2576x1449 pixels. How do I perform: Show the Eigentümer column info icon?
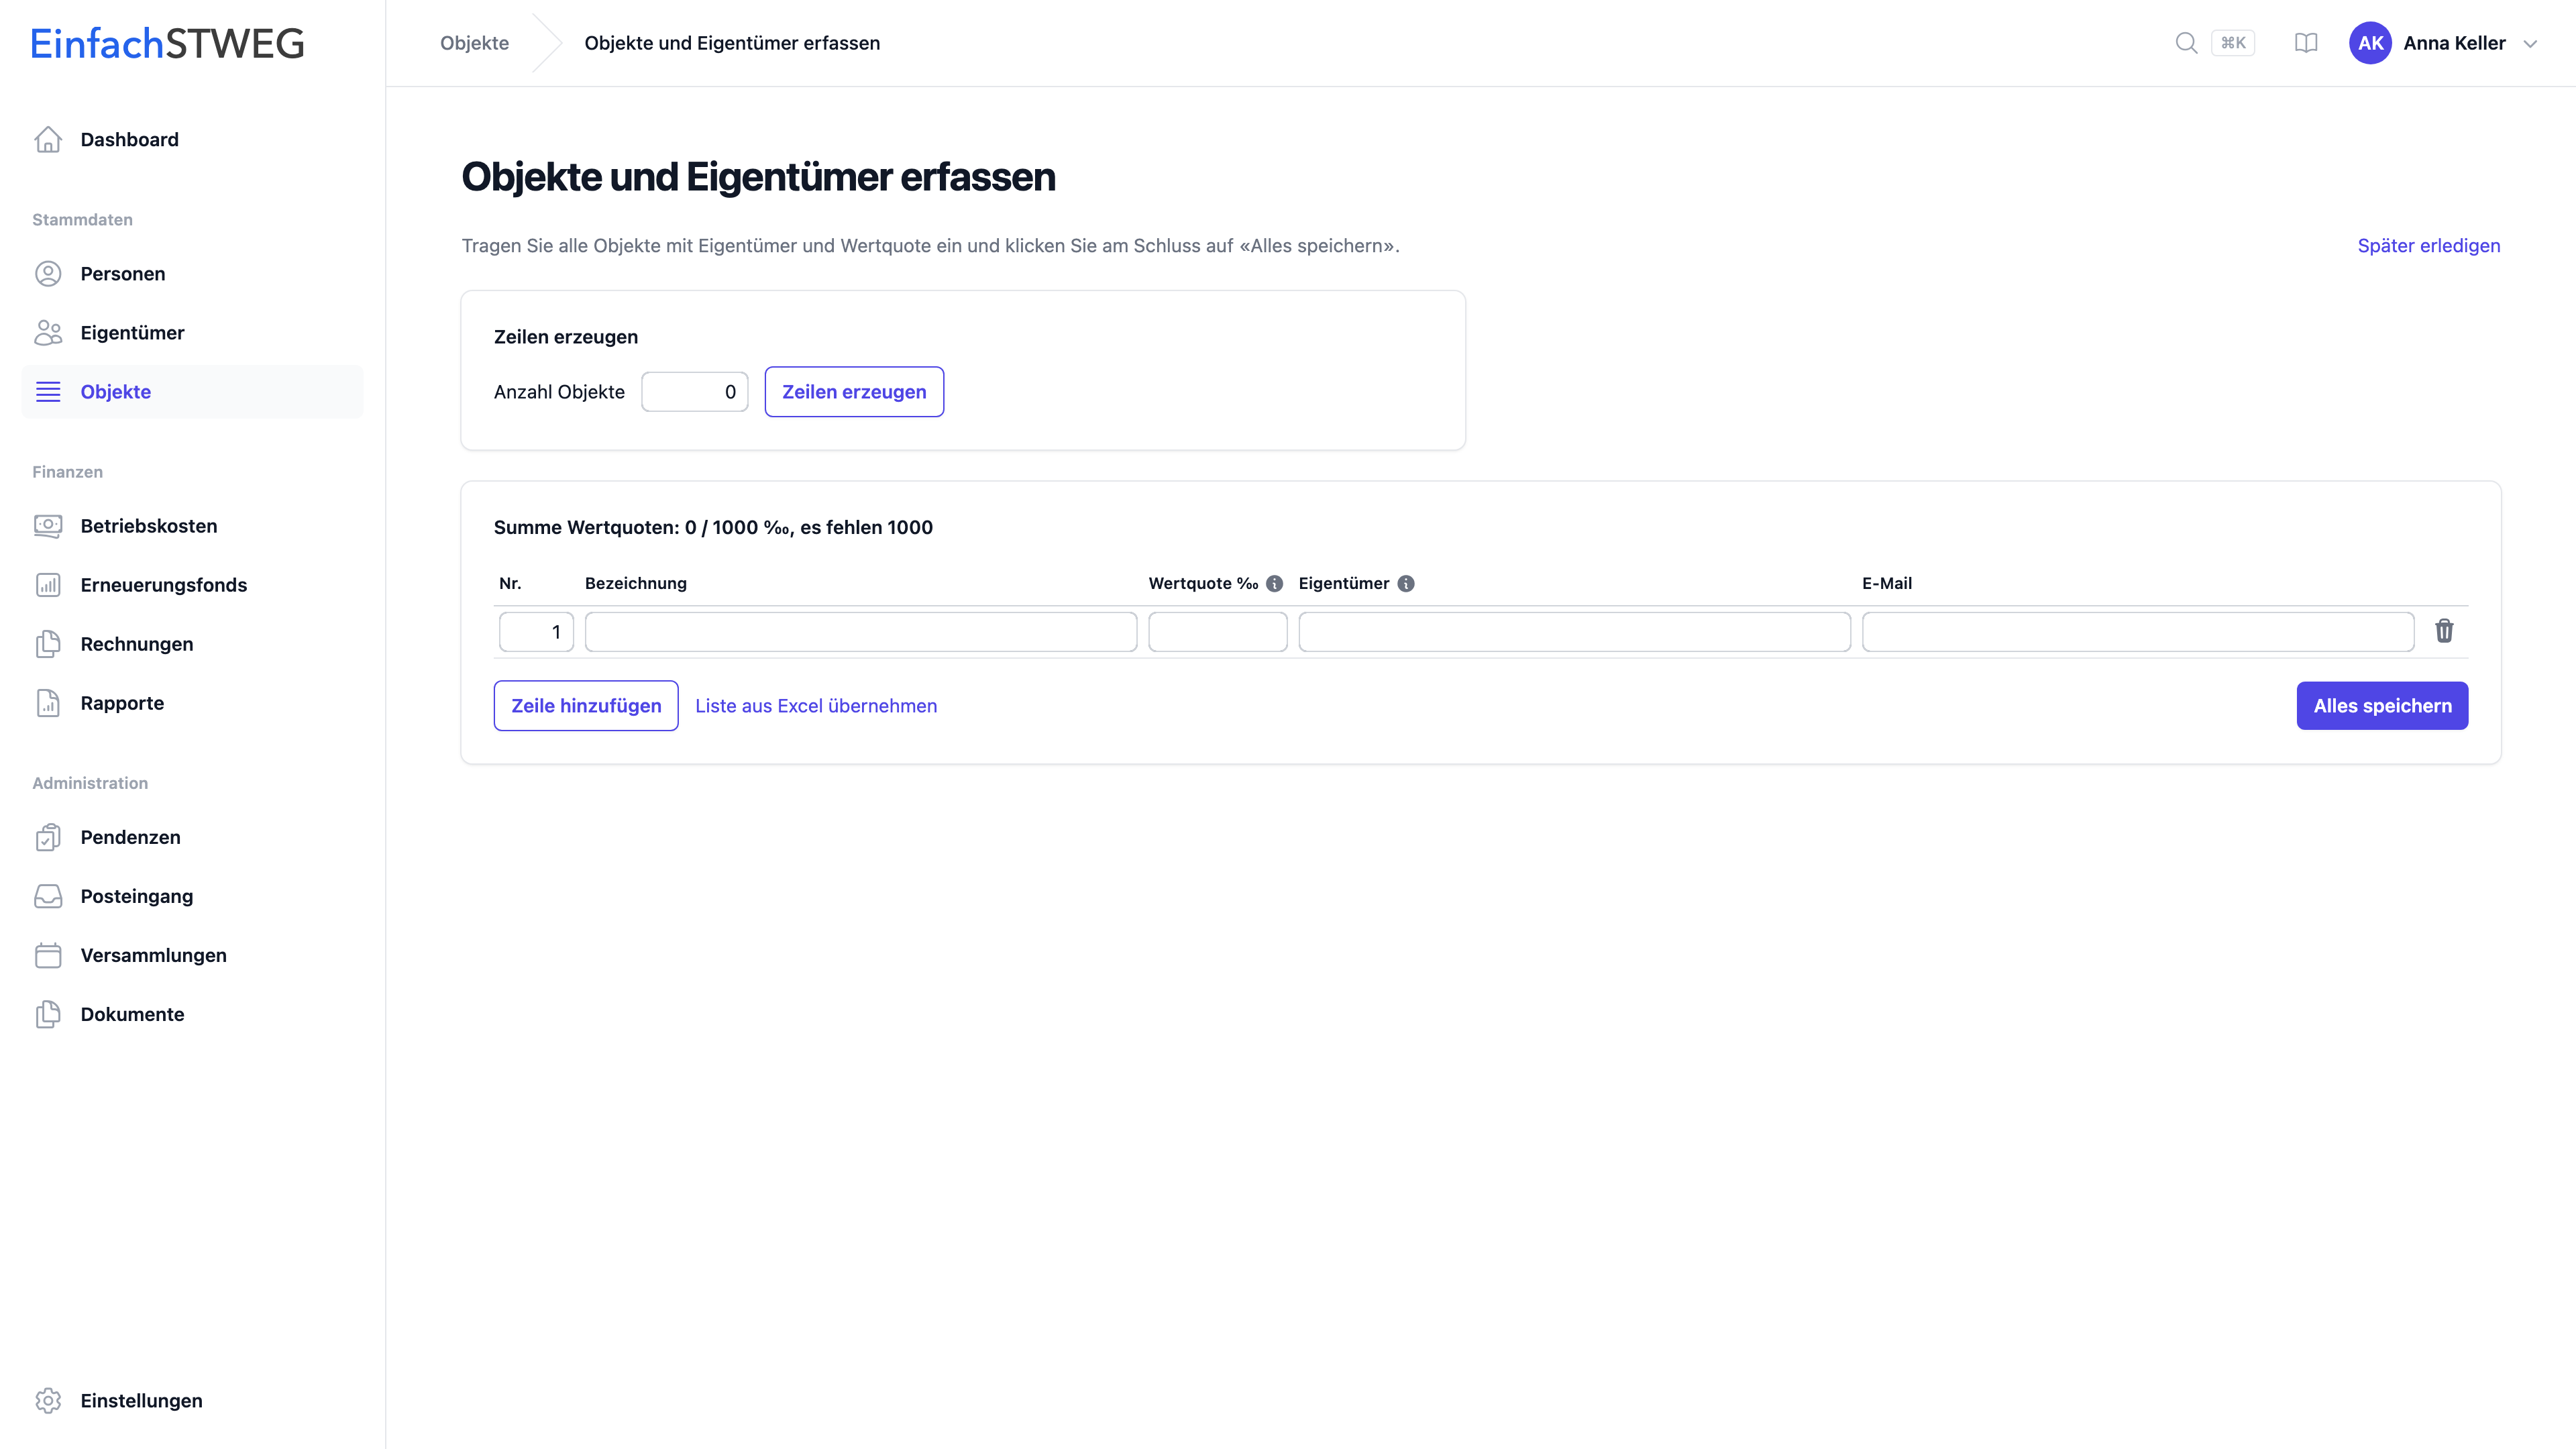[x=1406, y=583]
